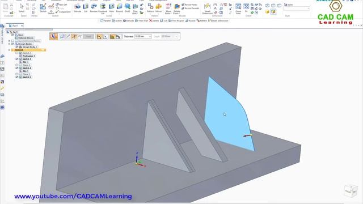363x204 pixels.
Task: Check the Plane 4 visibility box
Action: coord(17,65)
